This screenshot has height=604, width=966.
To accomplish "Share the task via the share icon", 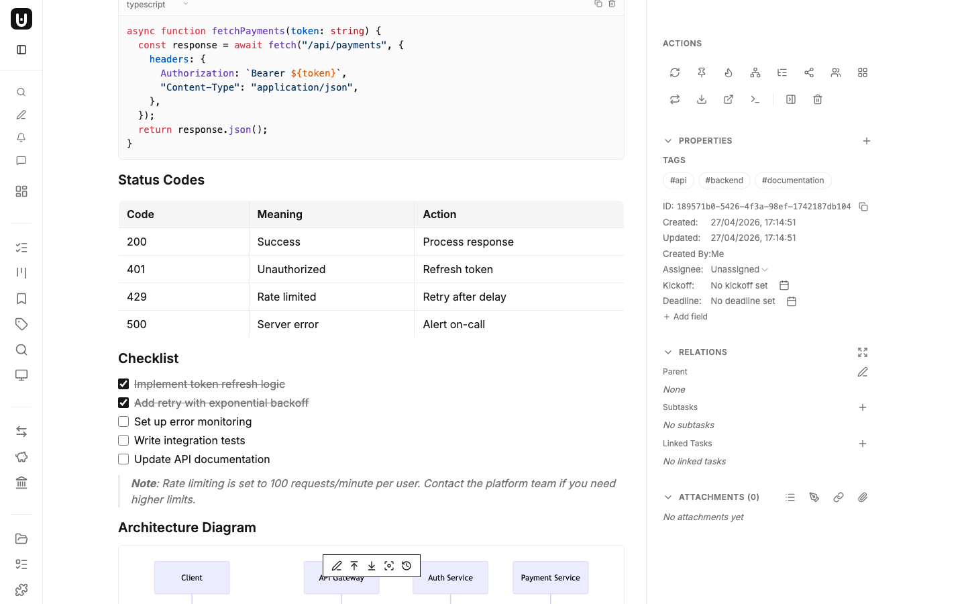I will (809, 72).
